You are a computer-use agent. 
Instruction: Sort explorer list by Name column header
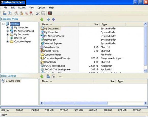click(x=59, y=24)
